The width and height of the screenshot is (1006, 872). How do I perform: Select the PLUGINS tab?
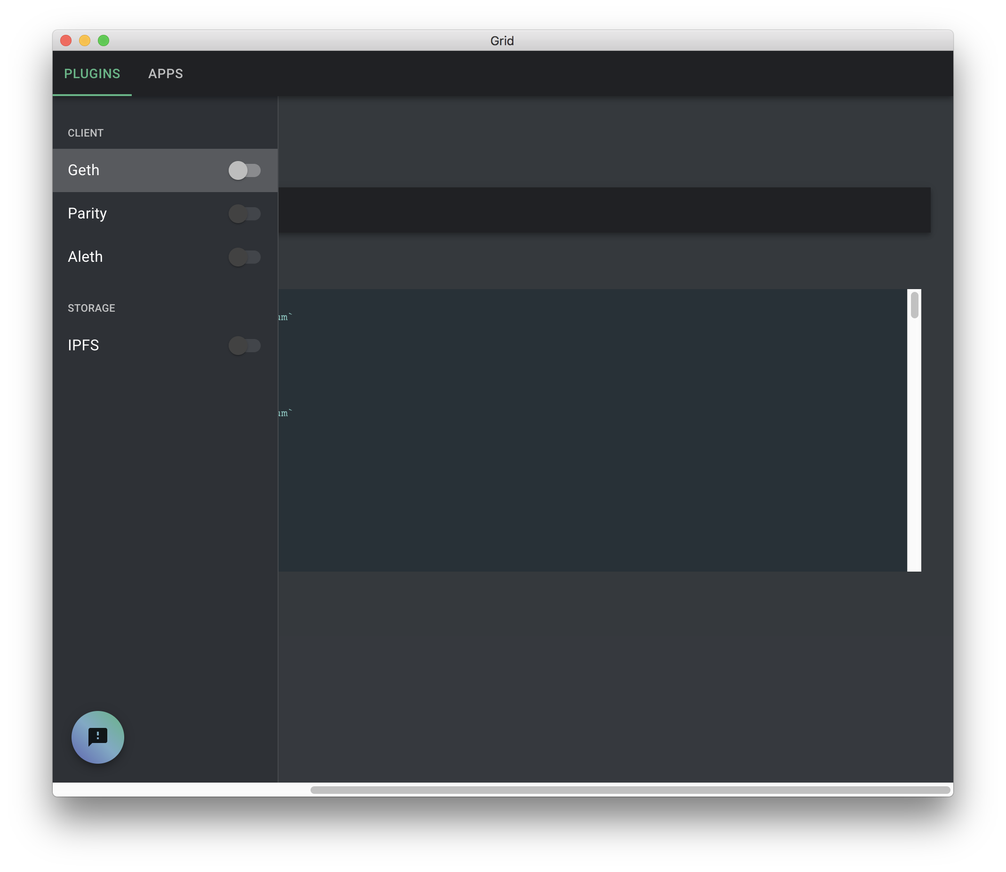click(92, 73)
